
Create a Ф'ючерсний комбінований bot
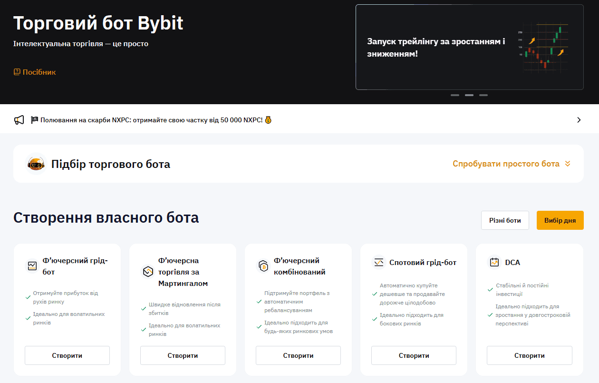tap(298, 355)
